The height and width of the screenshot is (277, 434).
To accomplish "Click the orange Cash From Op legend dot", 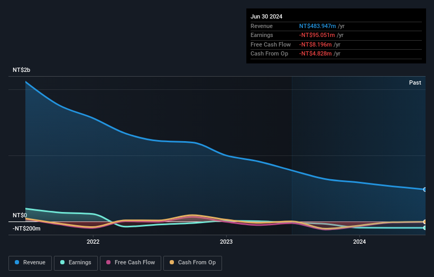I will [x=172, y=262].
